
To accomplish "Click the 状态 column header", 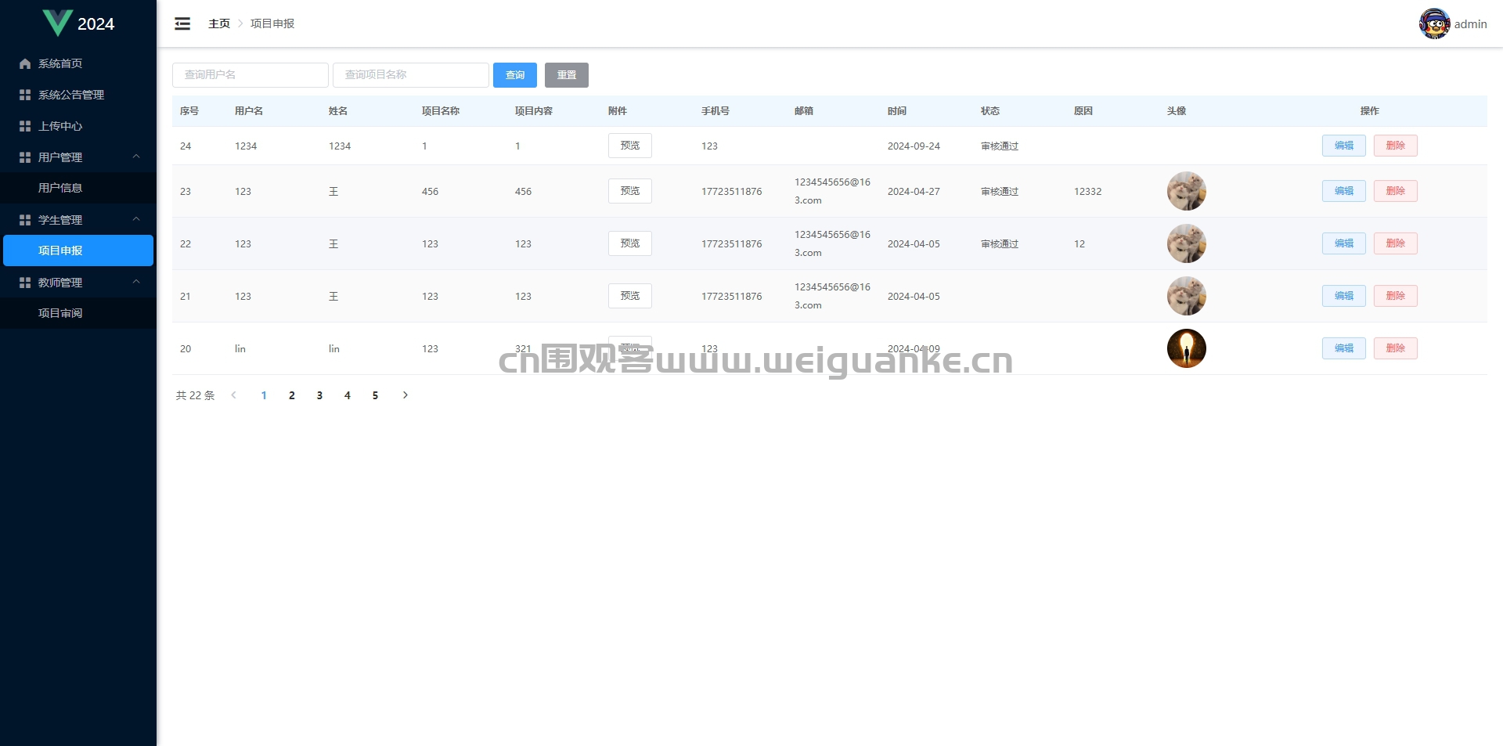I will [x=990, y=111].
